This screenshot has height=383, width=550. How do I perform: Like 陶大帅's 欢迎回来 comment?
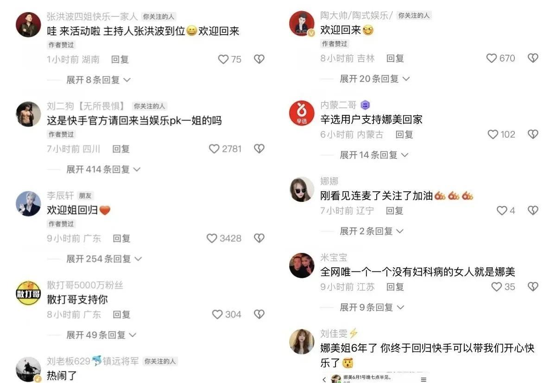point(492,58)
